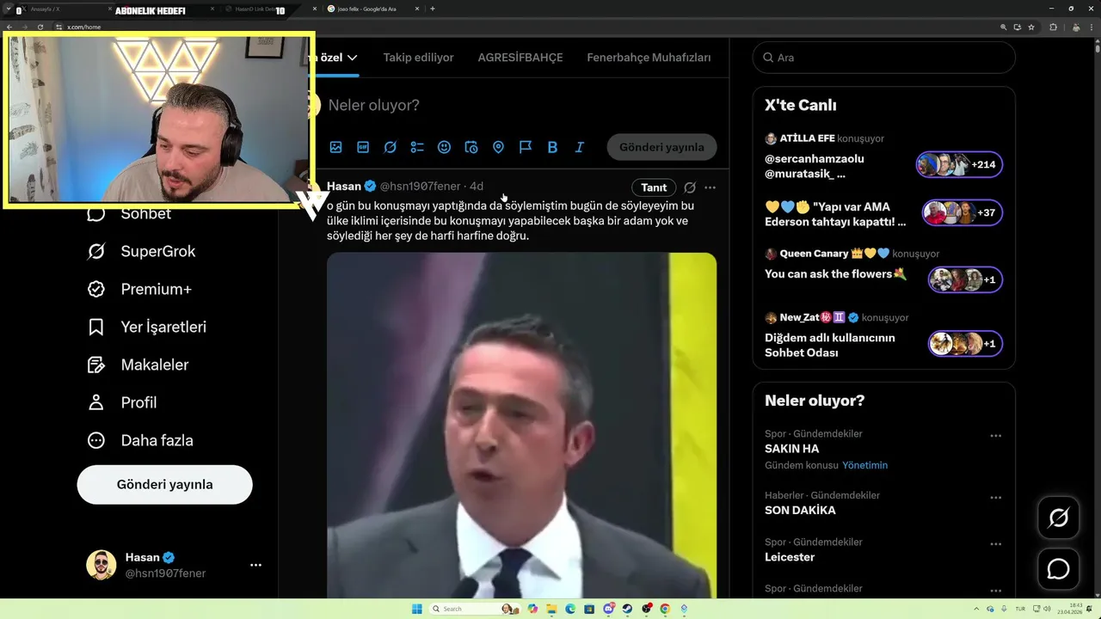This screenshot has height=619, width=1101.
Task: Click the composer Gönderi yayınla button
Action: click(661, 147)
